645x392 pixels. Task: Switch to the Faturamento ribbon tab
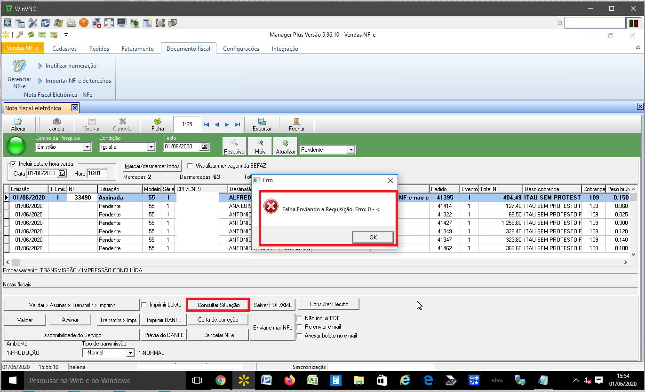137,49
